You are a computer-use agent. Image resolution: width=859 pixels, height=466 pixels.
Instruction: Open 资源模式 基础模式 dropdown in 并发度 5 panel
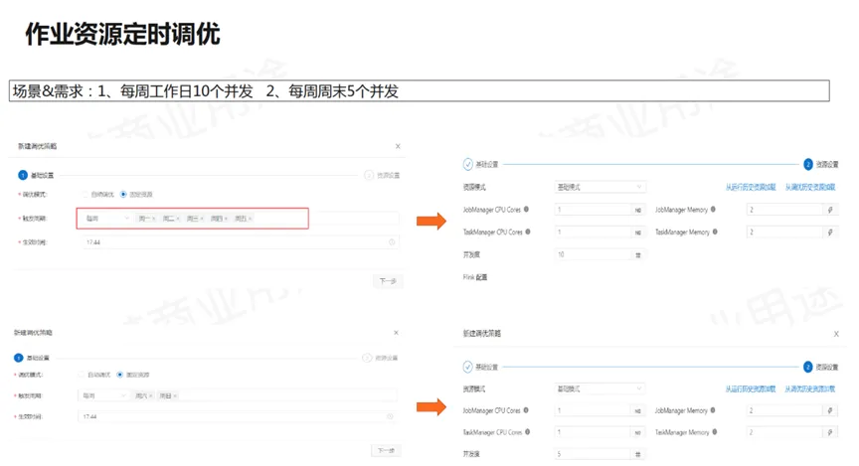(x=600, y=388)
